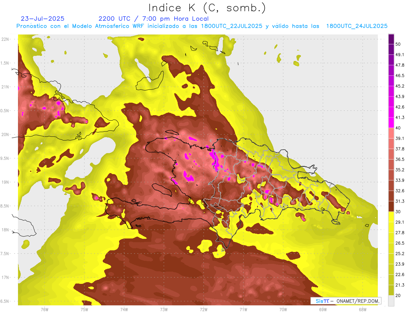Pick the gray color bar segment below 20
This screenshot has height=314, width=407.
tap(391, 300)
